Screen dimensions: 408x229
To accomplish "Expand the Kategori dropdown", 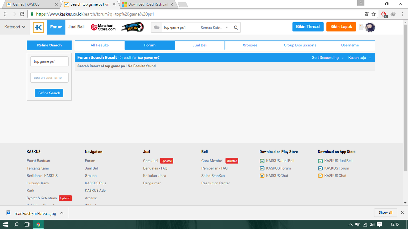I will point(15,27).
